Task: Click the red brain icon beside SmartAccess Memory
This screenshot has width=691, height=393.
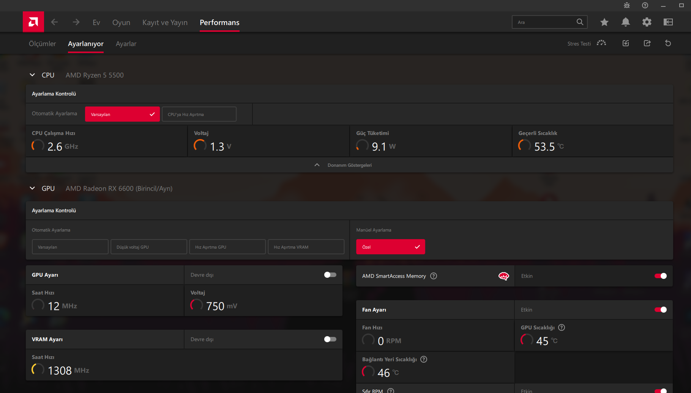Action: coord(504,276)
